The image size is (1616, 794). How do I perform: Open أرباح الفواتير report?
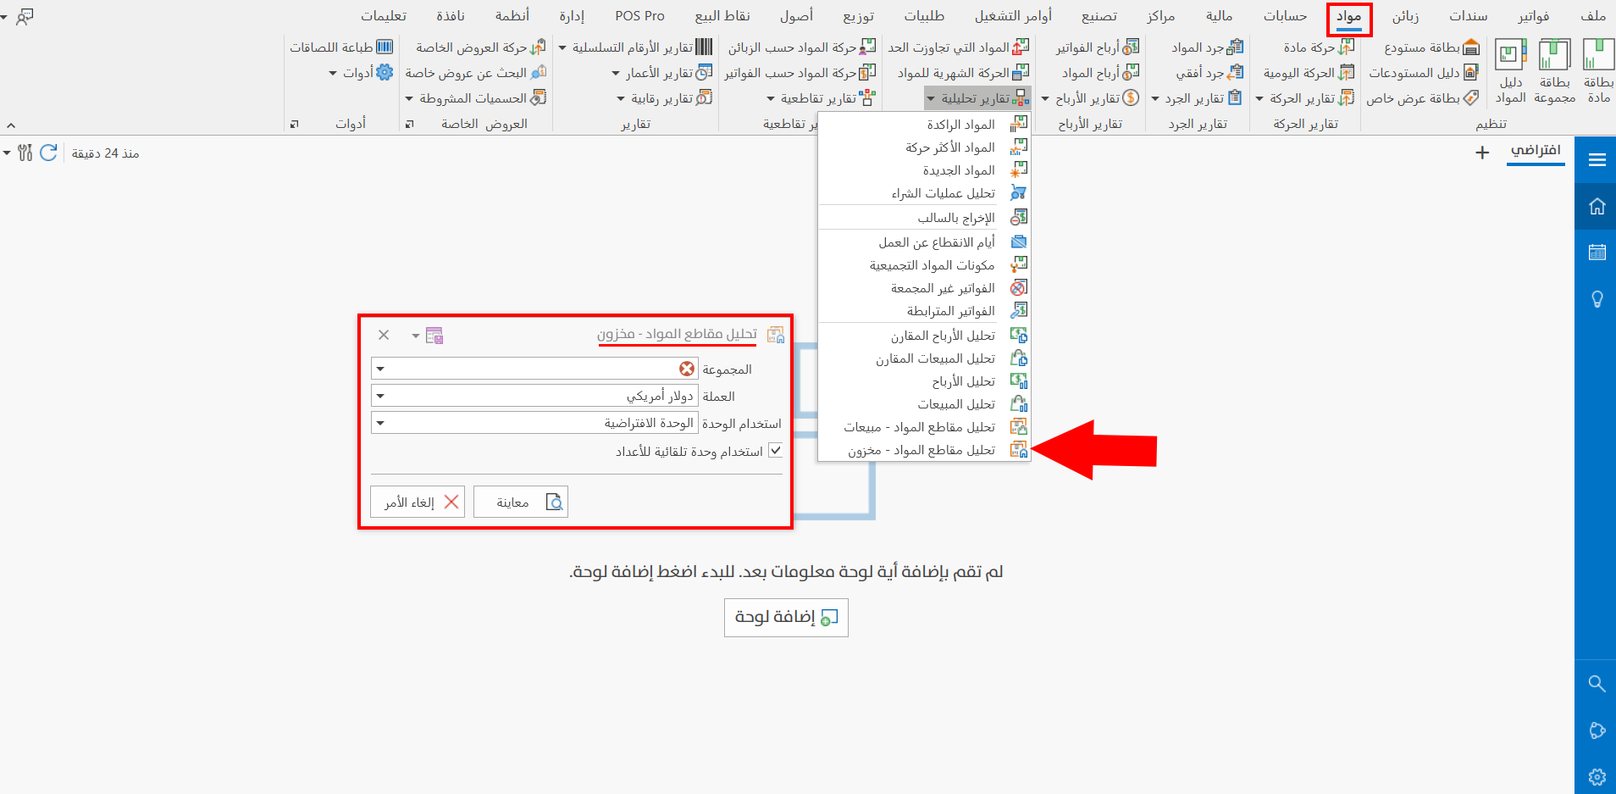1098,47
